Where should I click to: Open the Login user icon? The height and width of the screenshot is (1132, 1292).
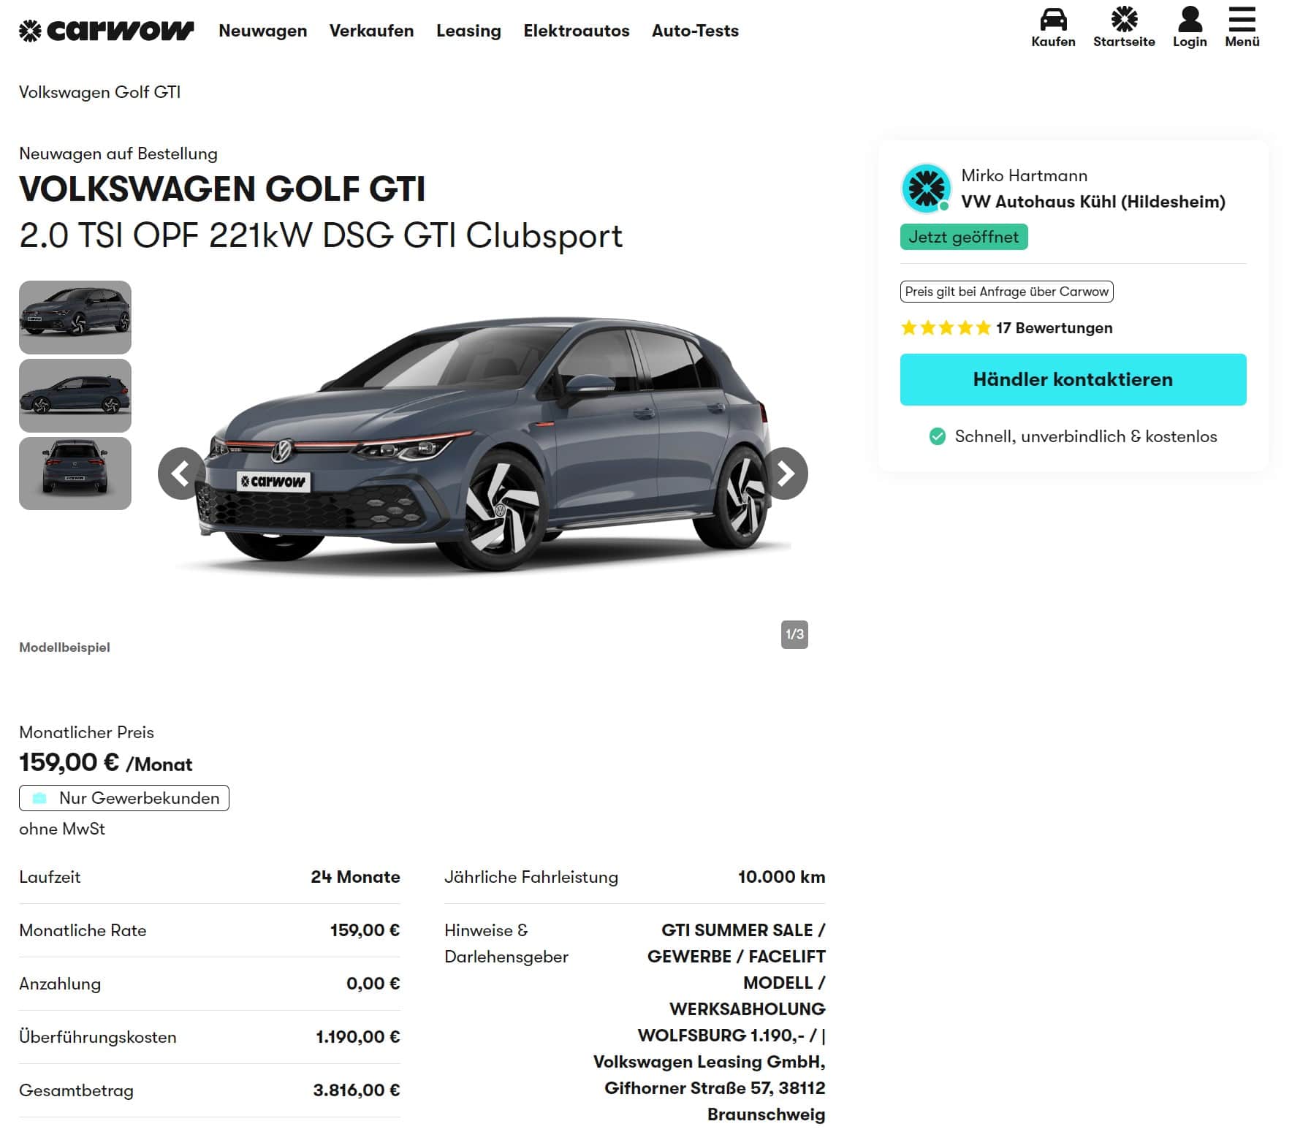pos(1190,19)
